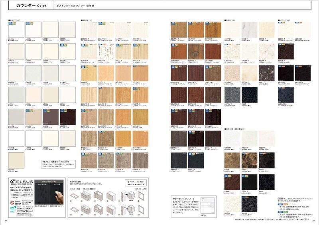Pick the 6015G beige swatch
Image resolution: width=319 pixels, height=225 pixels.
[16, 160]
